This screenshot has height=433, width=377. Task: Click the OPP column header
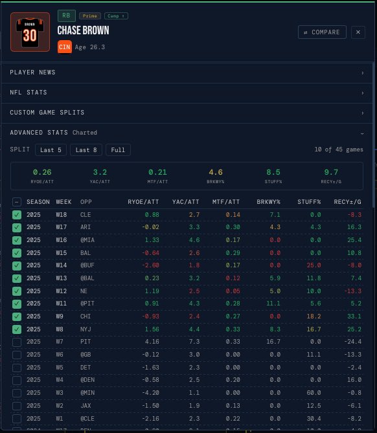(86, 202)
